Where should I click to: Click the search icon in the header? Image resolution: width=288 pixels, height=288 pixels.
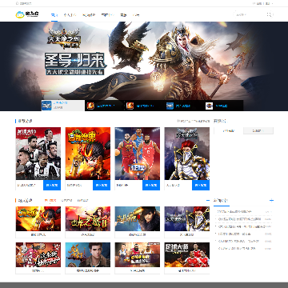(270, 14)
